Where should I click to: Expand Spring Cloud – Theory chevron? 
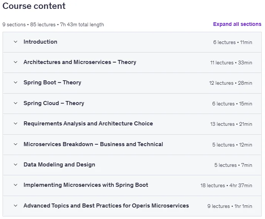(16, 103)
